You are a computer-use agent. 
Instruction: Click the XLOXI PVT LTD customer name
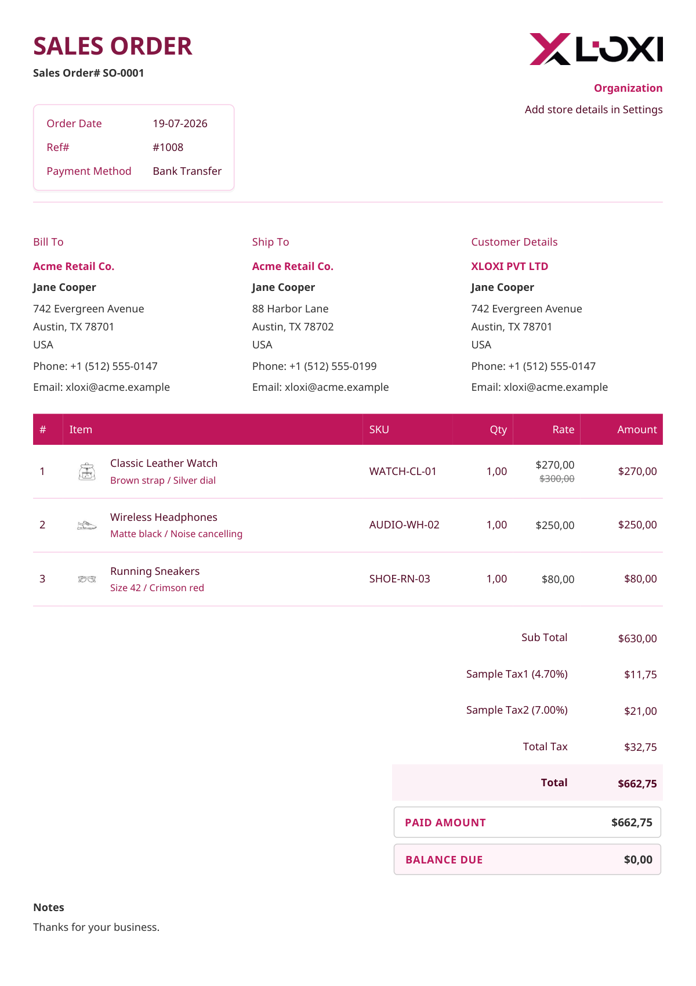pos(510,267)
